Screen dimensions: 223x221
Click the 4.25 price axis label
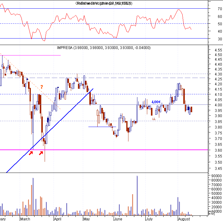click(218, 79)
